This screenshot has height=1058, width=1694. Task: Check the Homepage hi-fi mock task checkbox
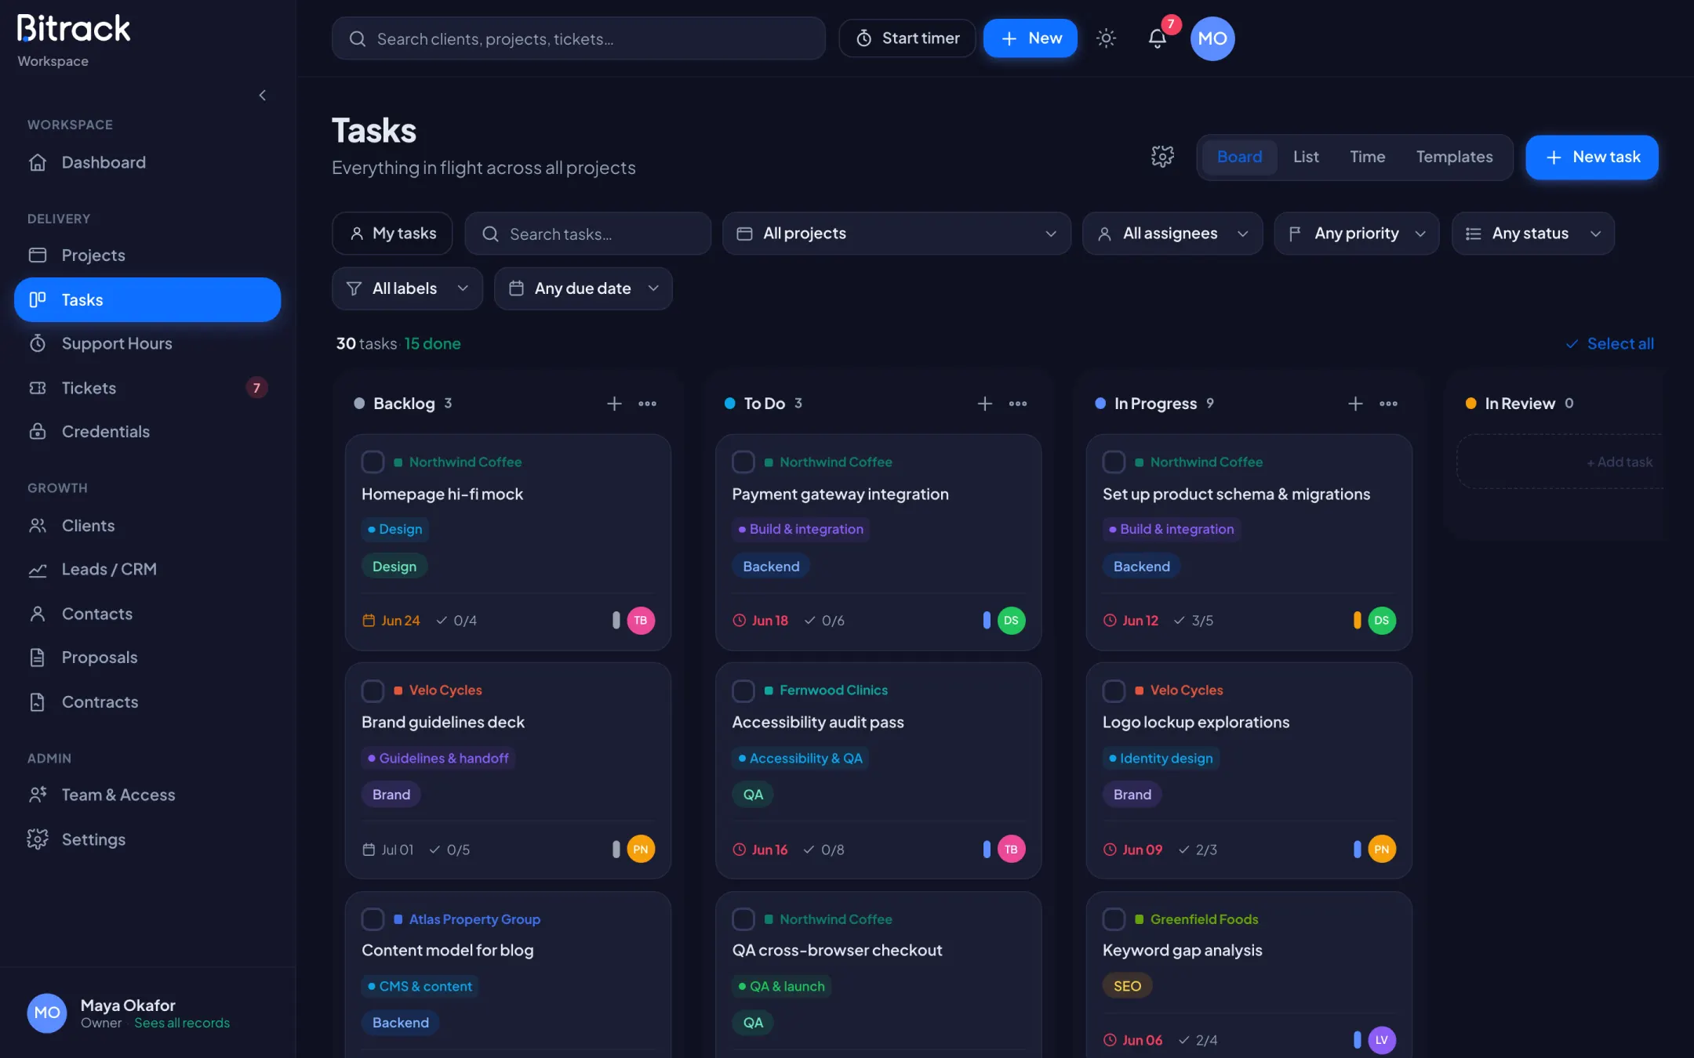pyautogui.click(x=373, y=462)
